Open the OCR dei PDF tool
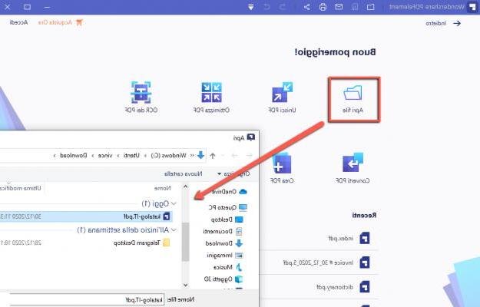The width and height of the screenshot is (480, 307). 141,97
